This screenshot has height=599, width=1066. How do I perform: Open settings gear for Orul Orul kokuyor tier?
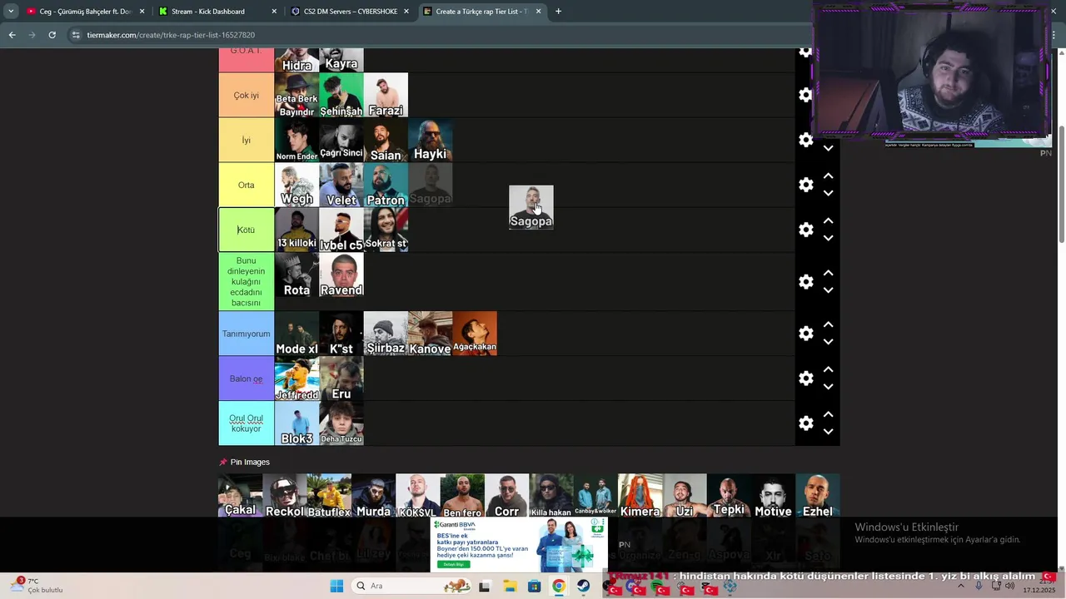tap(805, 423)
